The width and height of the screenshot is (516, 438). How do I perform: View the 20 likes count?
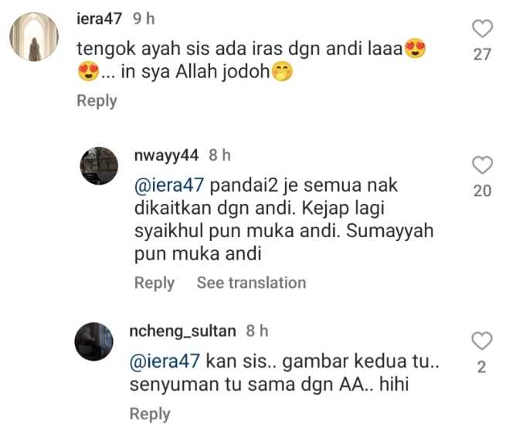click(483, 191)
